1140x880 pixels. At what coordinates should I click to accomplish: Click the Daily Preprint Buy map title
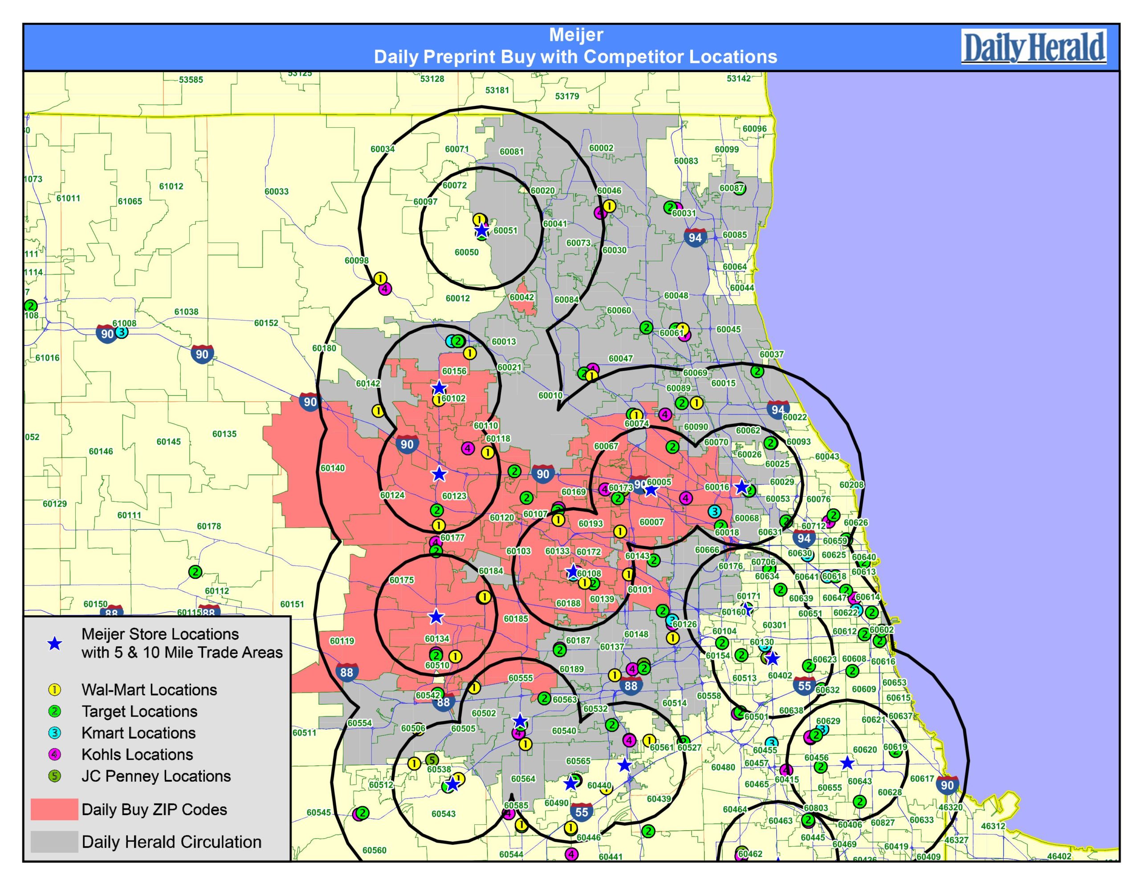pyautogui.click(x=575, y=57)
